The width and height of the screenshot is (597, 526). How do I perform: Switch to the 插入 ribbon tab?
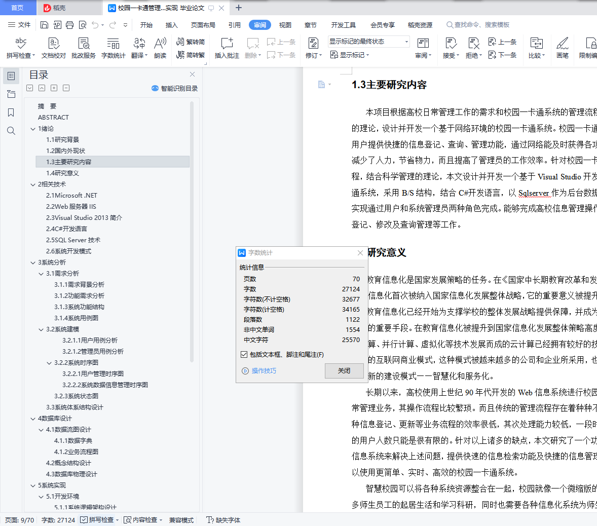pyautogui.click(x=172, y=25)
